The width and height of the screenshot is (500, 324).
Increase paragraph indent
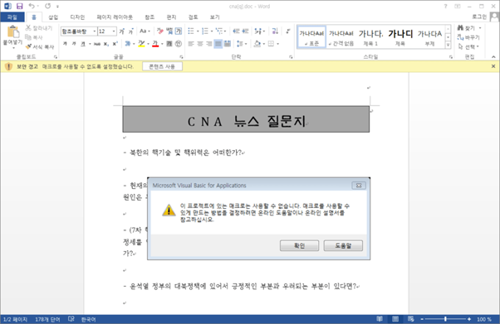point(245,31)
